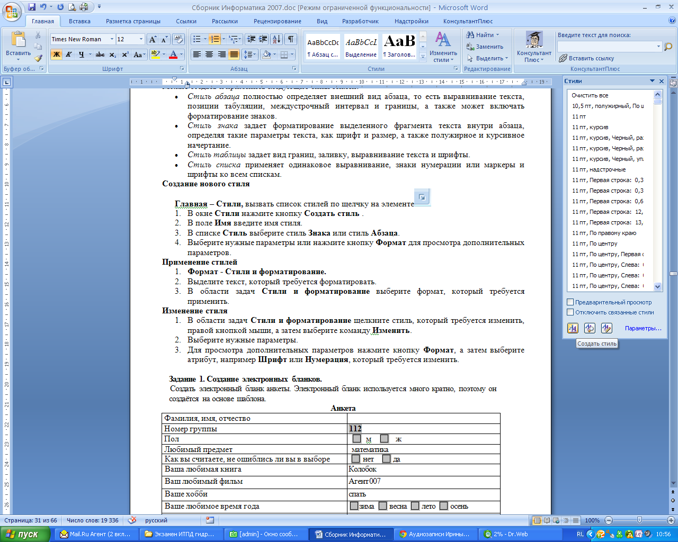Check the «весна» checkbox
Viewport: 678px width, 542px height.
pyautogui.click(x=383, y=506)
